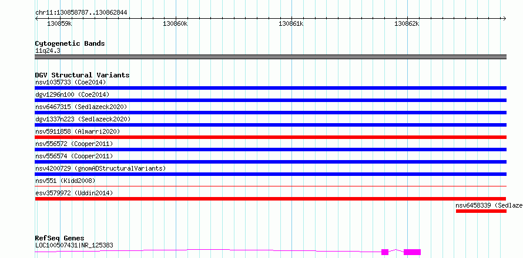The image size is (523, 258).
Task: Click the RefSeq Genes track title
Action: coord(59,238)
